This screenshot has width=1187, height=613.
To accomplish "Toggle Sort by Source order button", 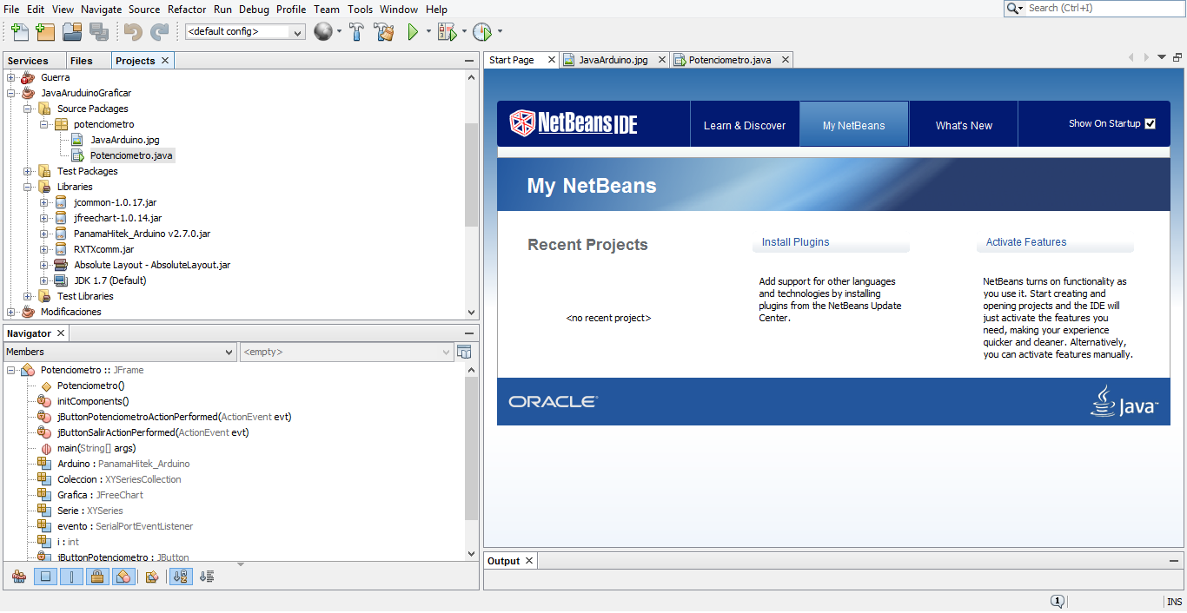I will pos(207,576).
